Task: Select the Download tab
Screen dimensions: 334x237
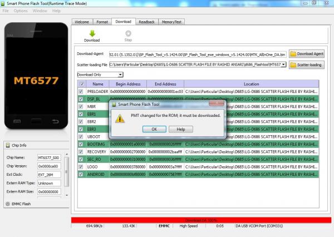Action: [x=124, y=22]
